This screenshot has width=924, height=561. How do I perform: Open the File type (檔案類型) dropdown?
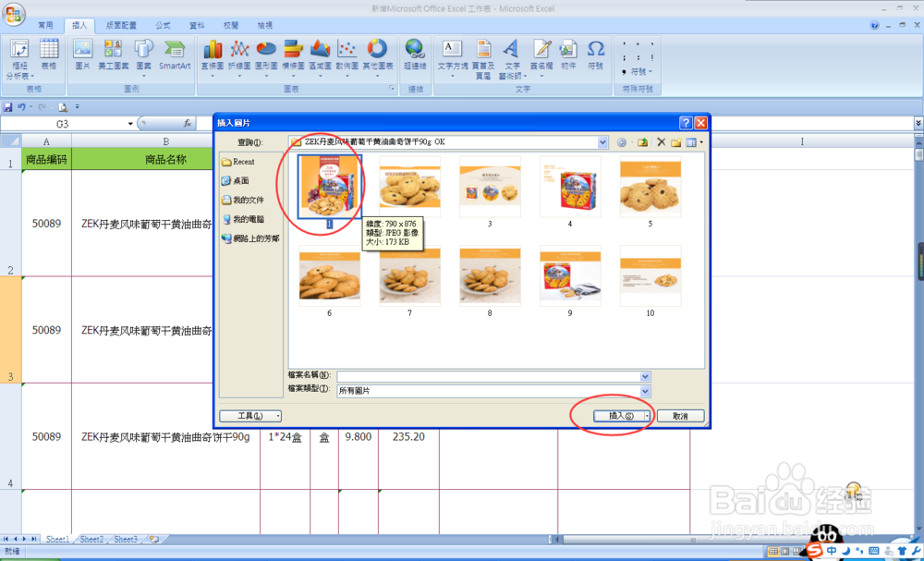[x=646, y=391]
